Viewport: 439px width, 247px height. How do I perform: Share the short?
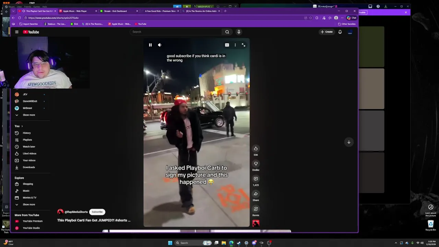[256, 194]
